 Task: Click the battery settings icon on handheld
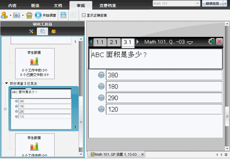(211, 42)
